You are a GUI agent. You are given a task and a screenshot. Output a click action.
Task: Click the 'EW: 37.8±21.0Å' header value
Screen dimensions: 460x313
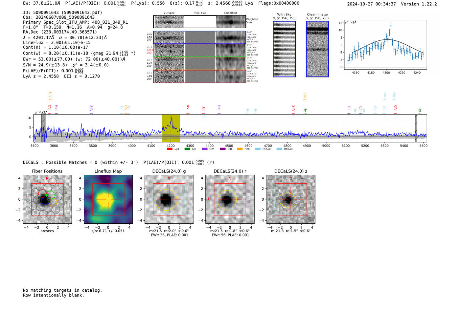coord(42,3)
